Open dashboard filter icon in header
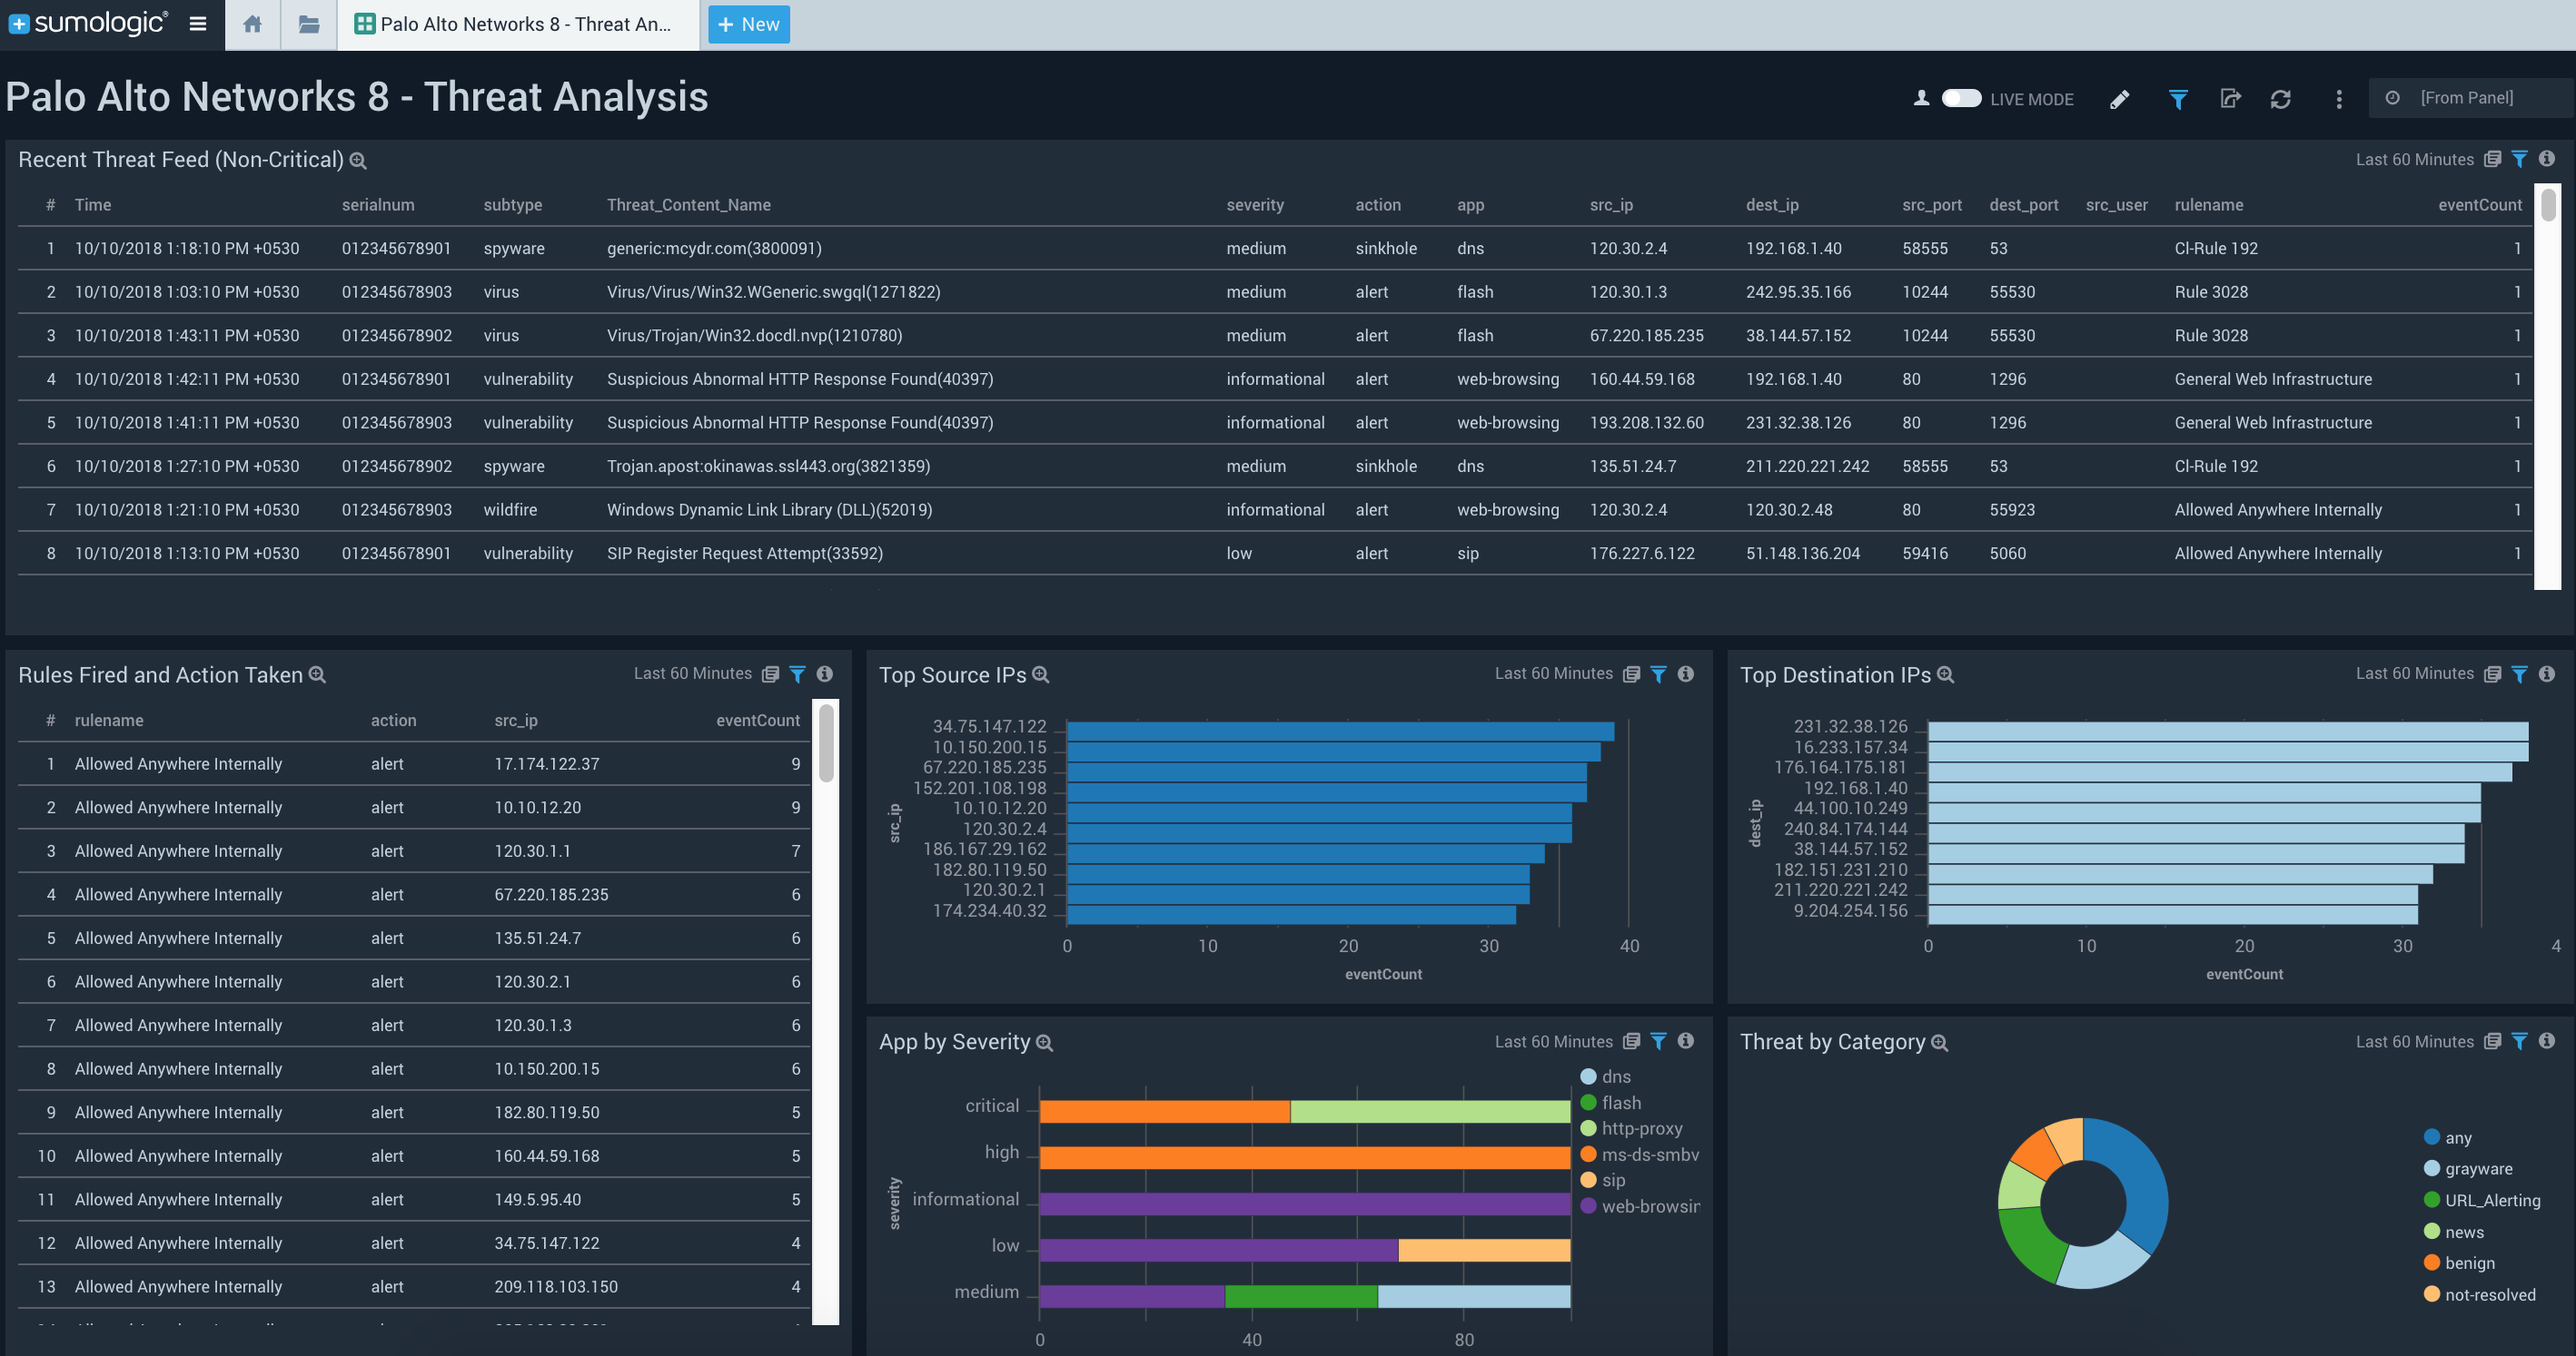This screenshot has width=2576, height=1356. 2177,99
